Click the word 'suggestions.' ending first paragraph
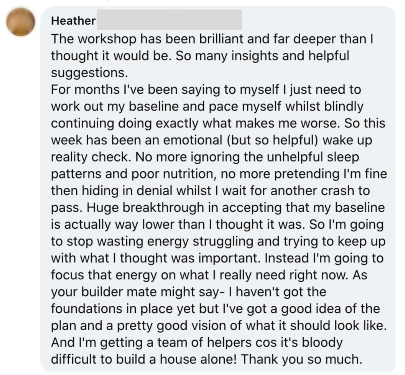405x375 pixels. tap(89, 73)
